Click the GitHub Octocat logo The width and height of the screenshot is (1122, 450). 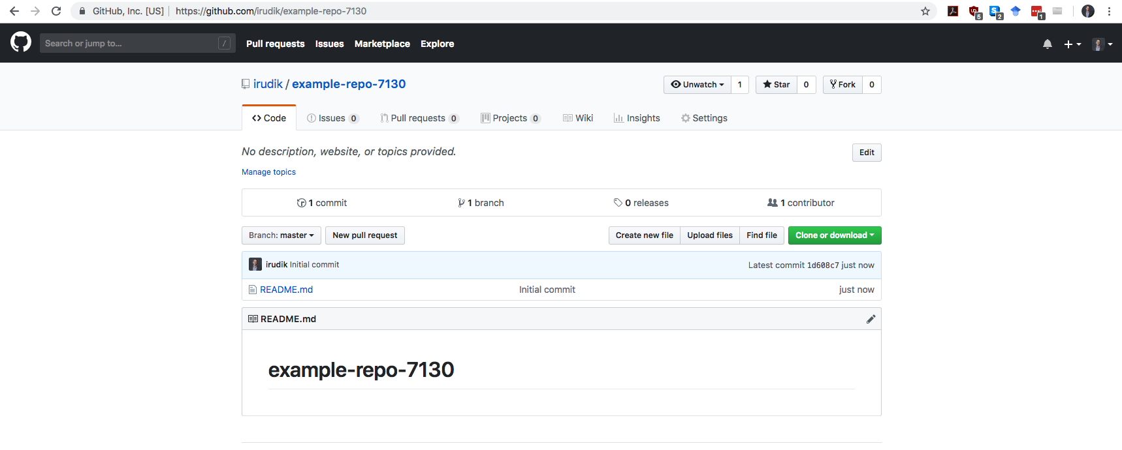(21, 42)
